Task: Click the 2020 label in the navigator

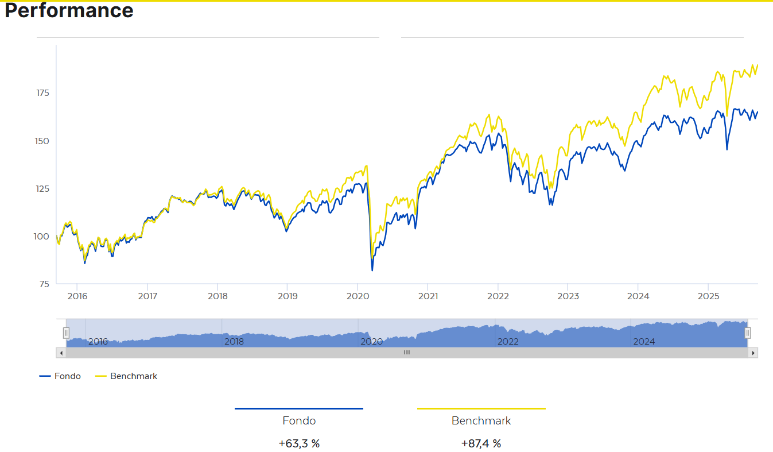Action: click(x=371, y=342)
